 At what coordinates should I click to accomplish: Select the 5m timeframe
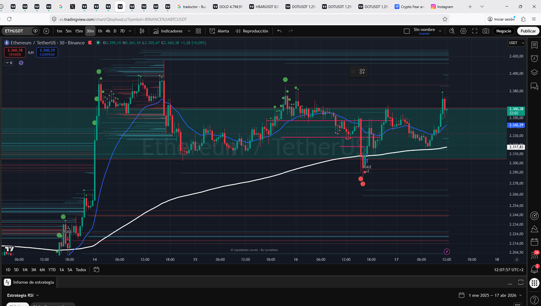click(69, 31)
